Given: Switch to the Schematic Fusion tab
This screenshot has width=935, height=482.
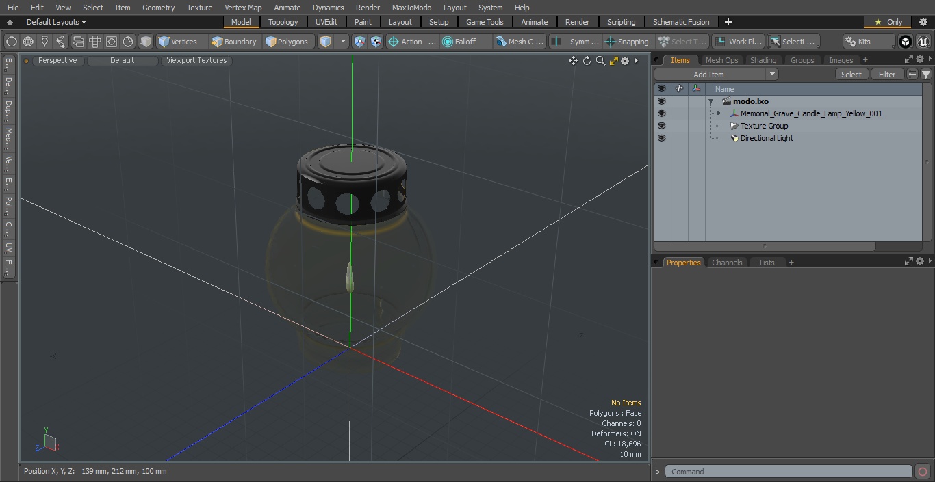Looking at the screenshot, I should point(681,22).
